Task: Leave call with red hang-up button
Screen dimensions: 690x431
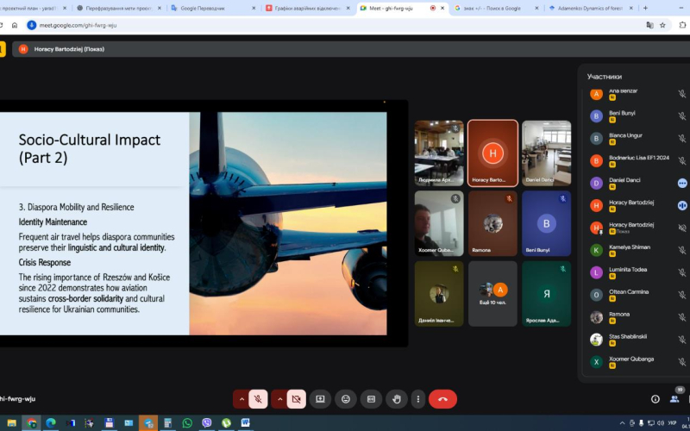Action: tap(442, 399)
